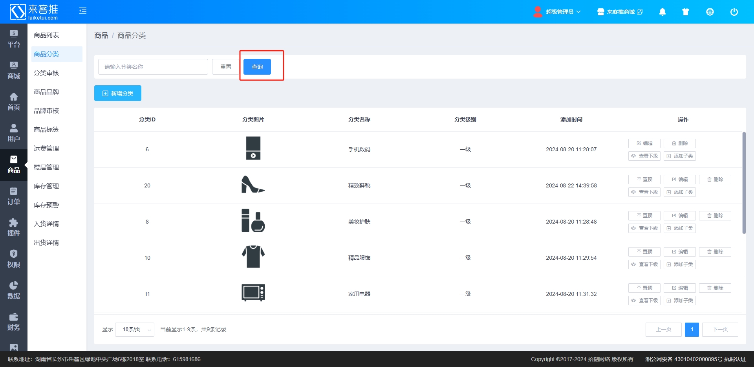Open the 插件 plugin sidebar section
This screenshot has width=754, height=367.
(14, 228)
